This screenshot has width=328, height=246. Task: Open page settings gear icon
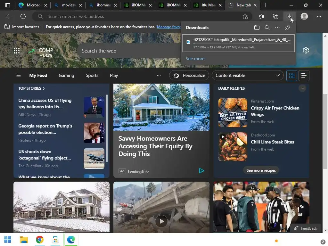306,50
